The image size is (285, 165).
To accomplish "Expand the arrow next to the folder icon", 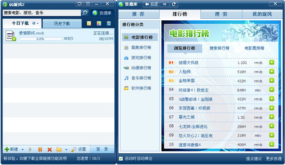I will pyautogui.click(x=66, y=150).
